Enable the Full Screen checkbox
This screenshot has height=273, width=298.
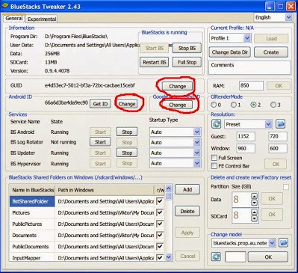click(x=214, y=158)
